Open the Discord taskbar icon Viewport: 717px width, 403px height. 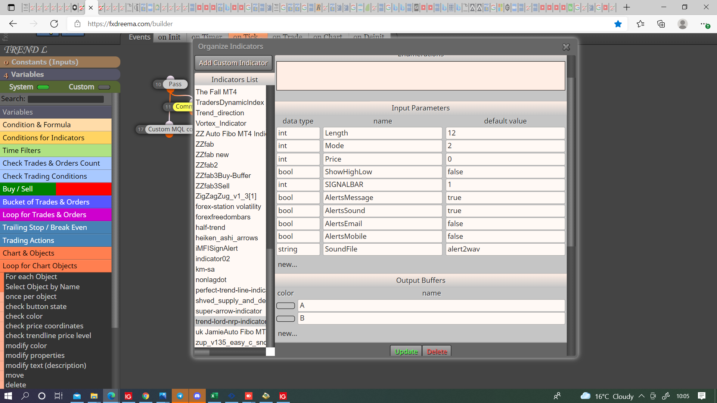pyautogui.click(x=197, y=396)
